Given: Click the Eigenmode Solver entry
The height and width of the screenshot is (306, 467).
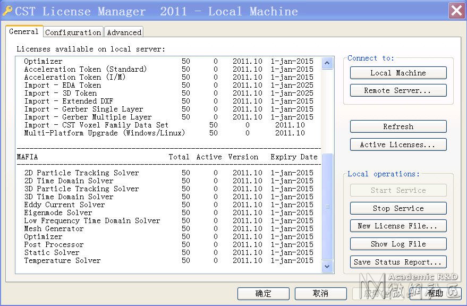Looking at the screenshot, I should pyautogui.click(x=168, y=213).
